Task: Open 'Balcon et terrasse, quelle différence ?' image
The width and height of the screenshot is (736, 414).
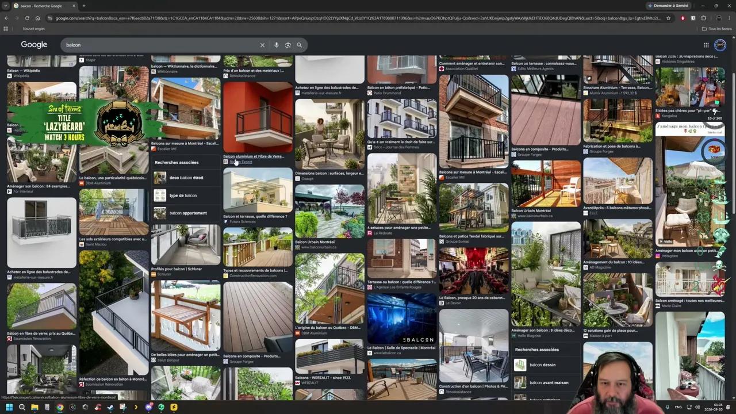Action: 258,190
